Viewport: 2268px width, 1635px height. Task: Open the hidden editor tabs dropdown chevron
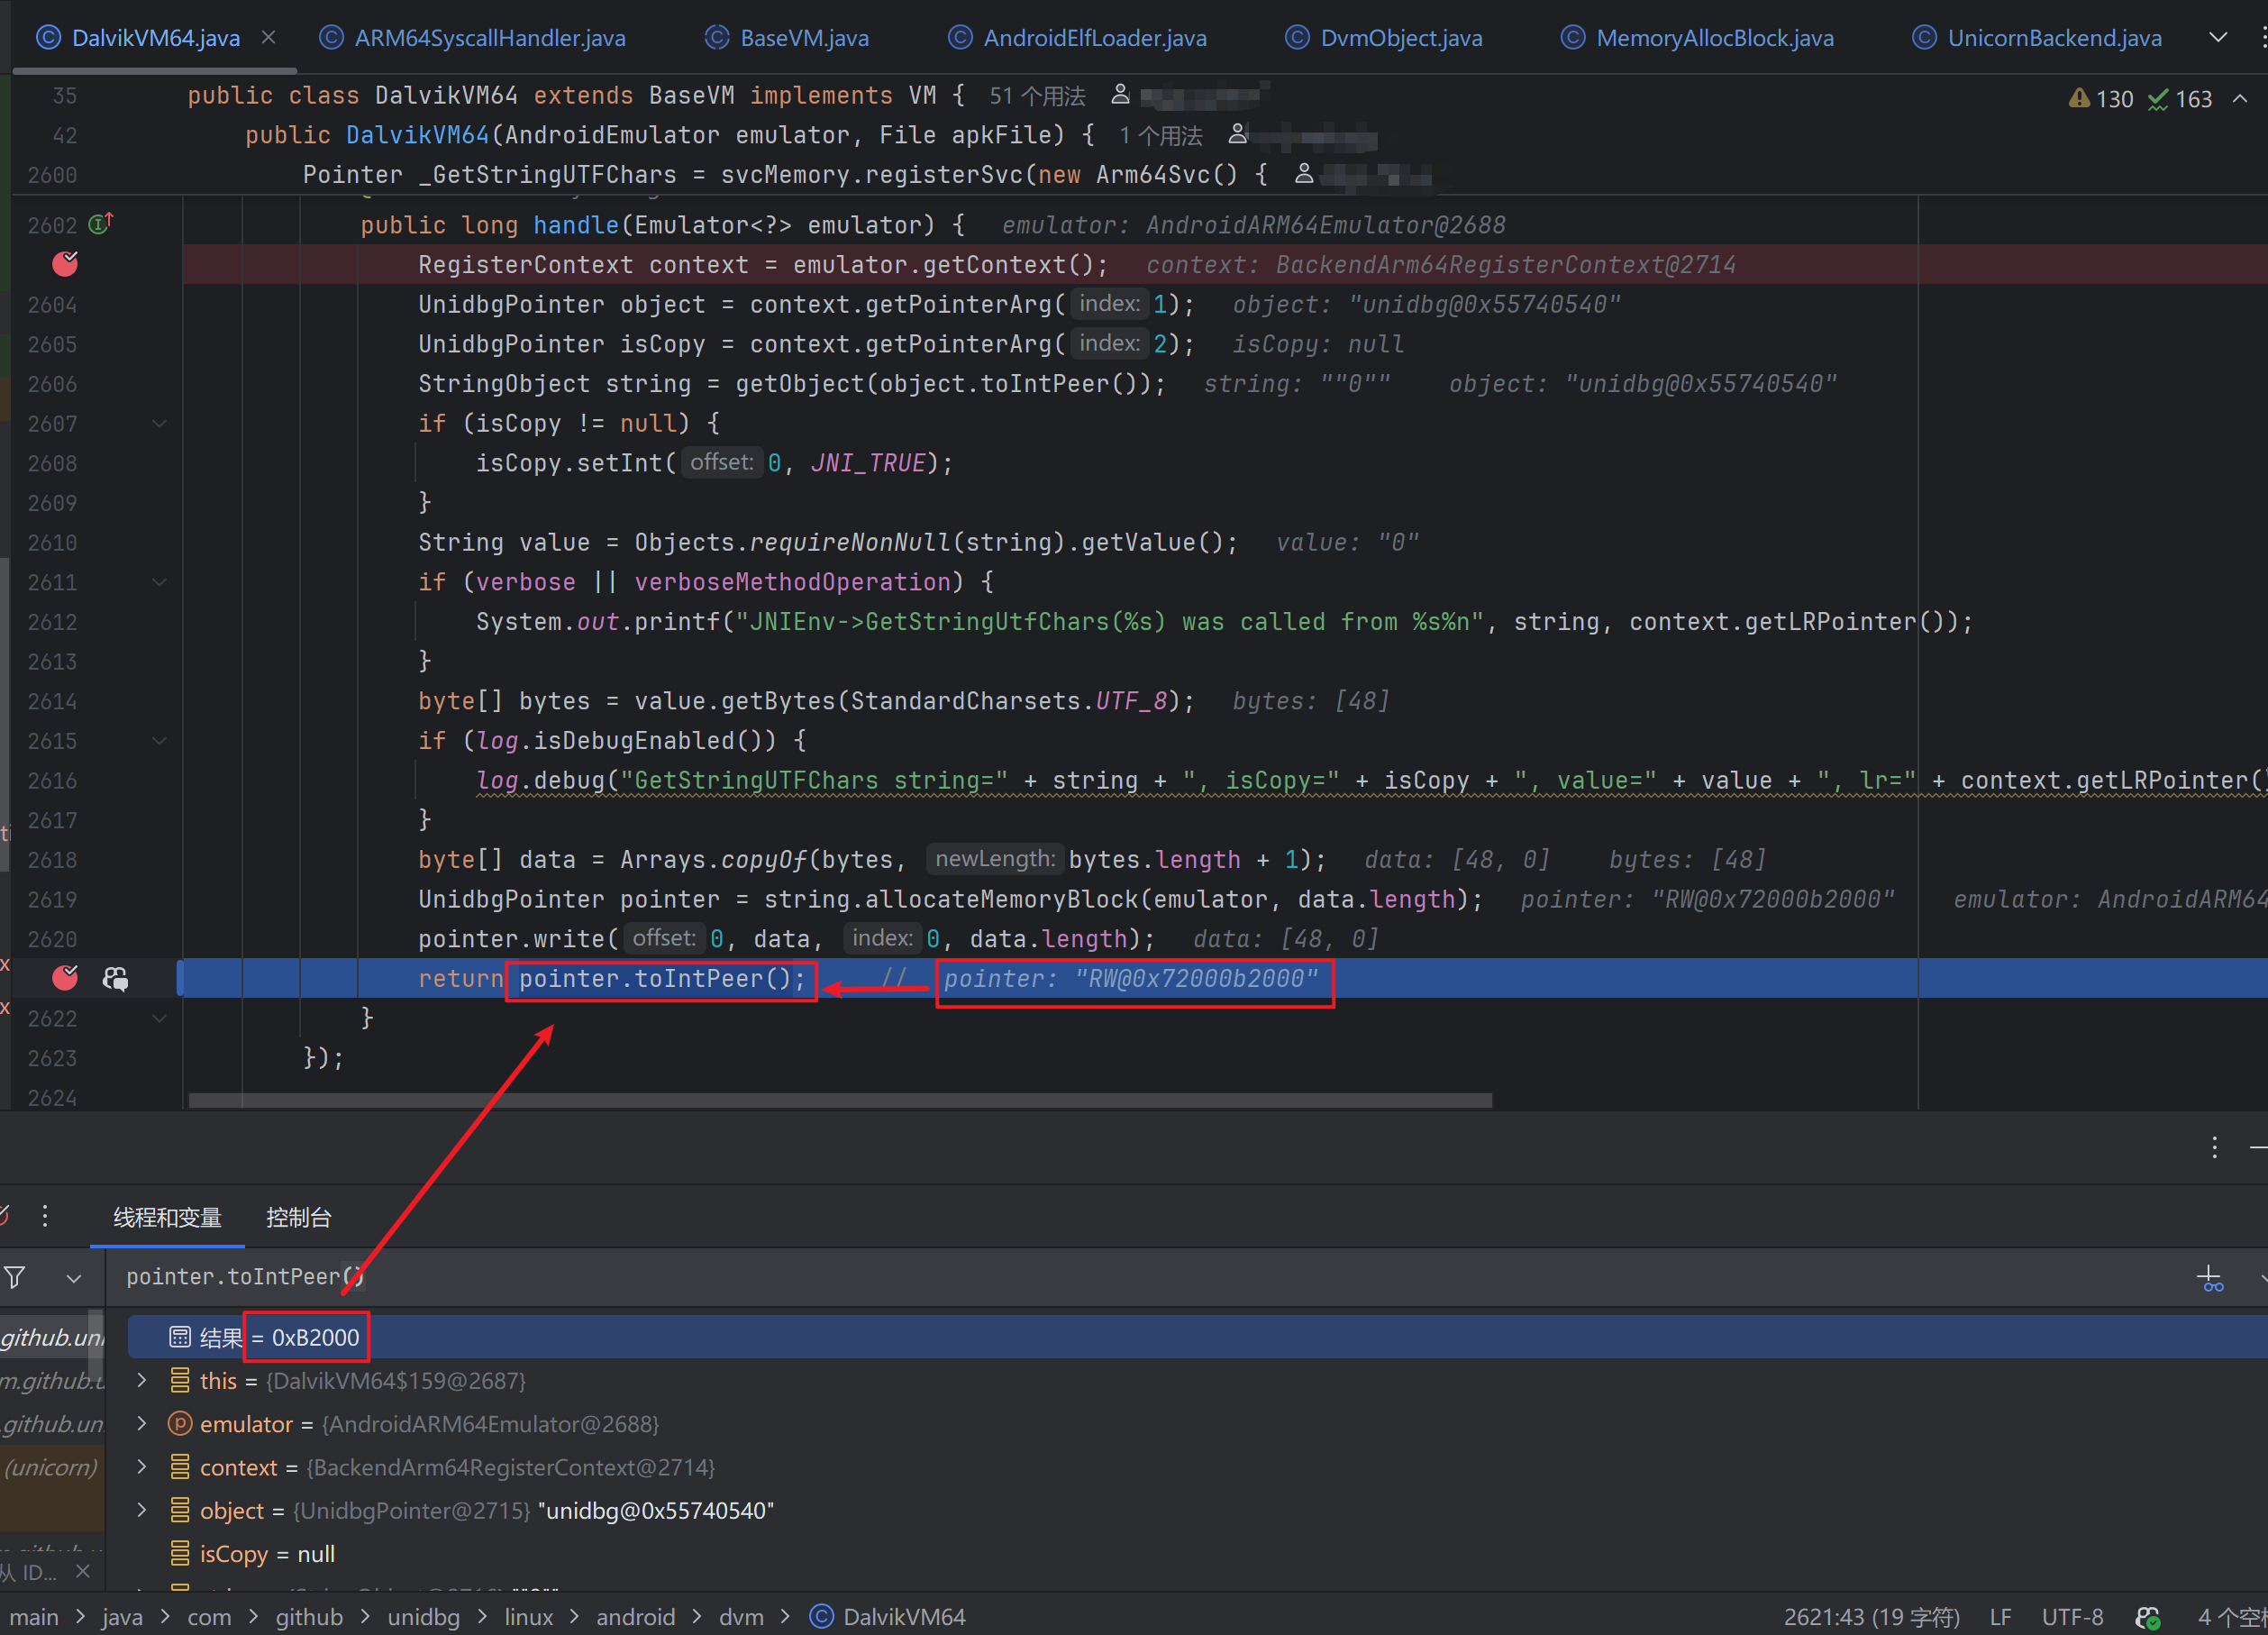click(x=2217, y=38)
